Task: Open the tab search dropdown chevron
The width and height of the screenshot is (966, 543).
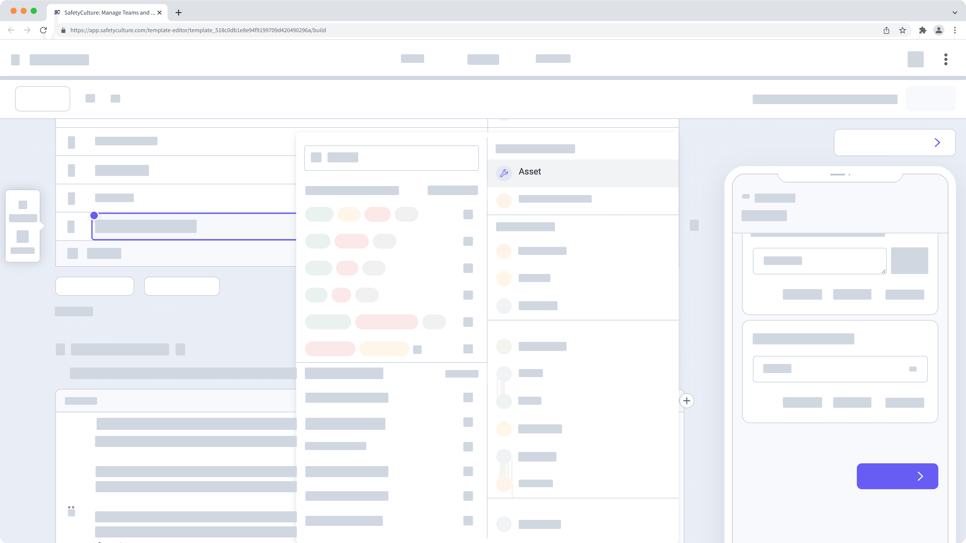Action: pyautogui.click(x=955, y=12)
